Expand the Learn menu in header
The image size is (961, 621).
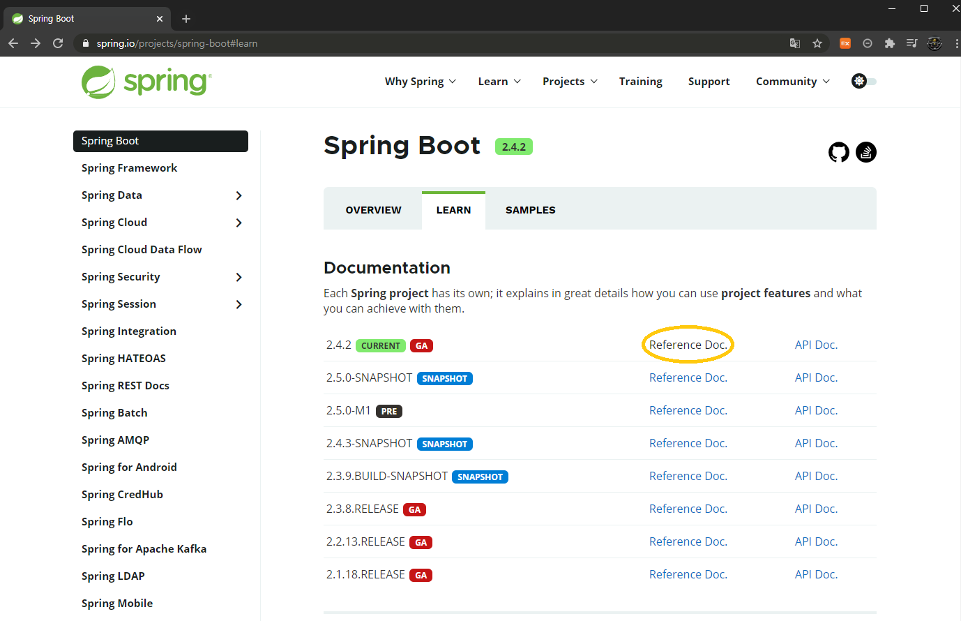click(x=499, y=82)
